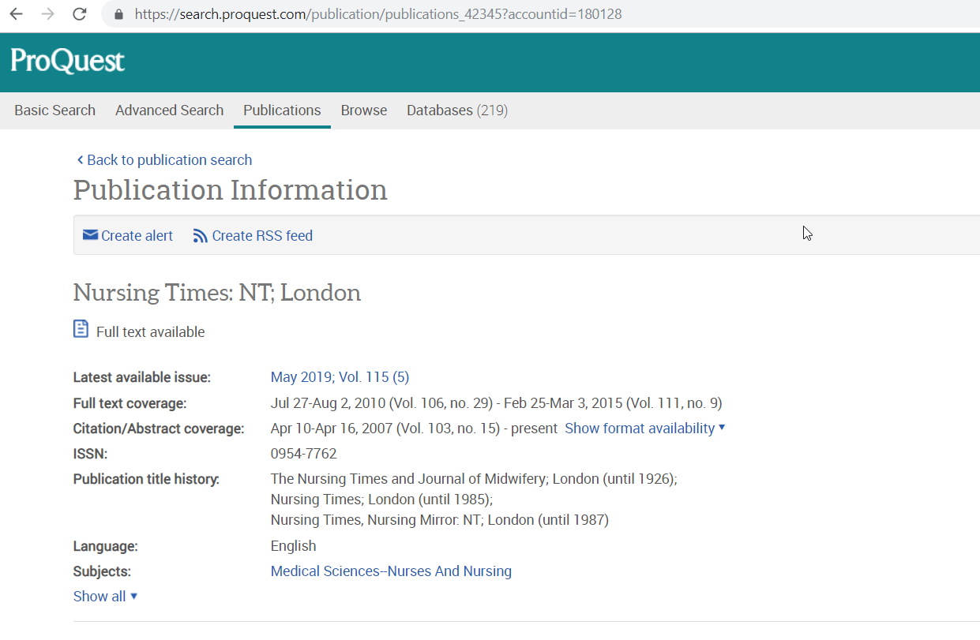
Task: Click the ProQuest logo
Action: [68, 61]
